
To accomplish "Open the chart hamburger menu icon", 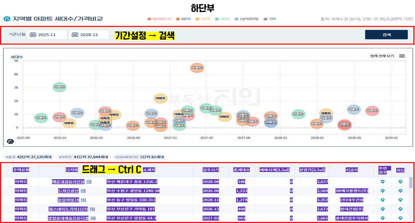I will coord(402,56).
